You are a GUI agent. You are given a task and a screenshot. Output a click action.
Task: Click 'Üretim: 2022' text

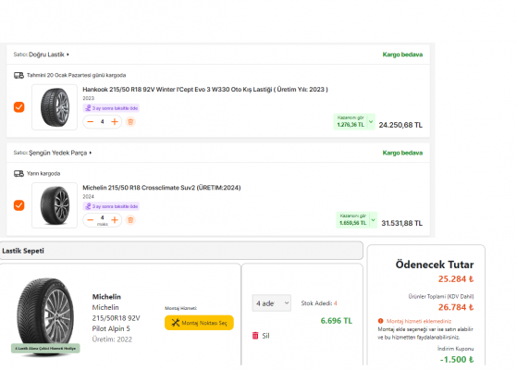(112, 339)
